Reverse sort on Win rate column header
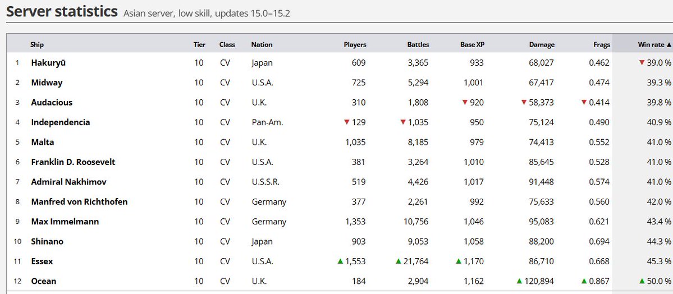 click(654, 45)
